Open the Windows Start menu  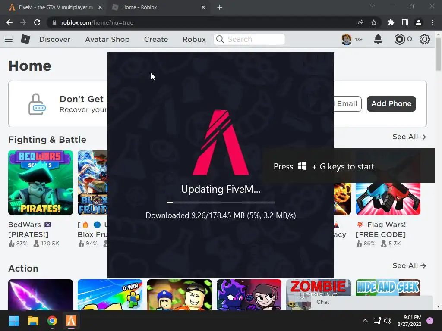14,321
